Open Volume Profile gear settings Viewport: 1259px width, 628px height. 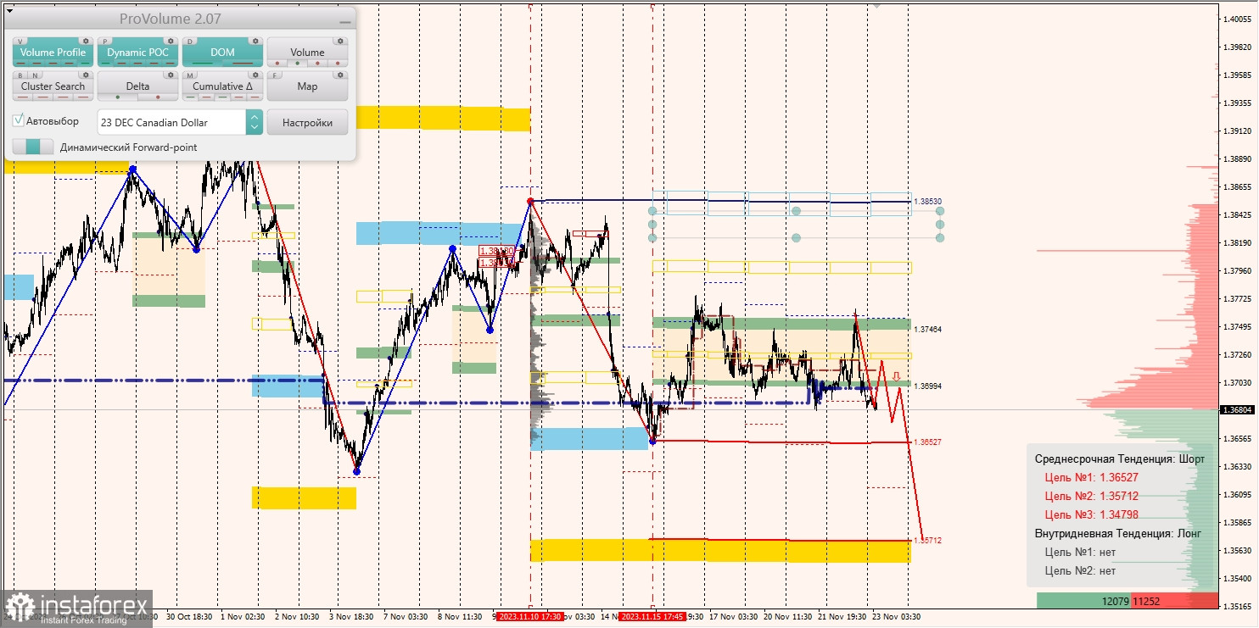point(86,41)
